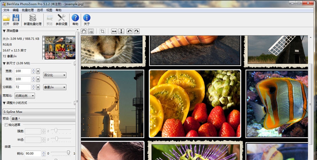Flip the image vertically
Screen dimensions: 317x160
pos(121,31)
